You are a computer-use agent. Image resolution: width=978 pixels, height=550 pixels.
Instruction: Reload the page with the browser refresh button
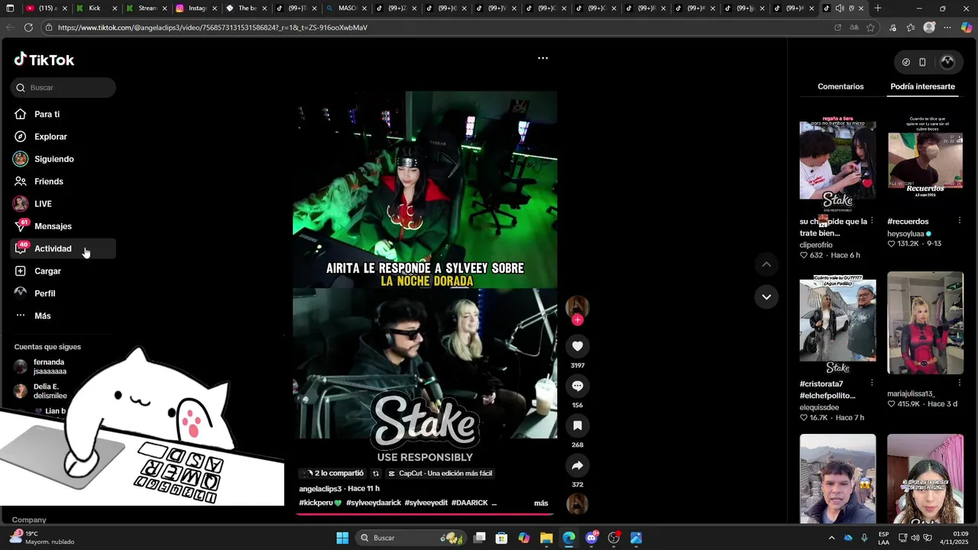pos(28,27)
